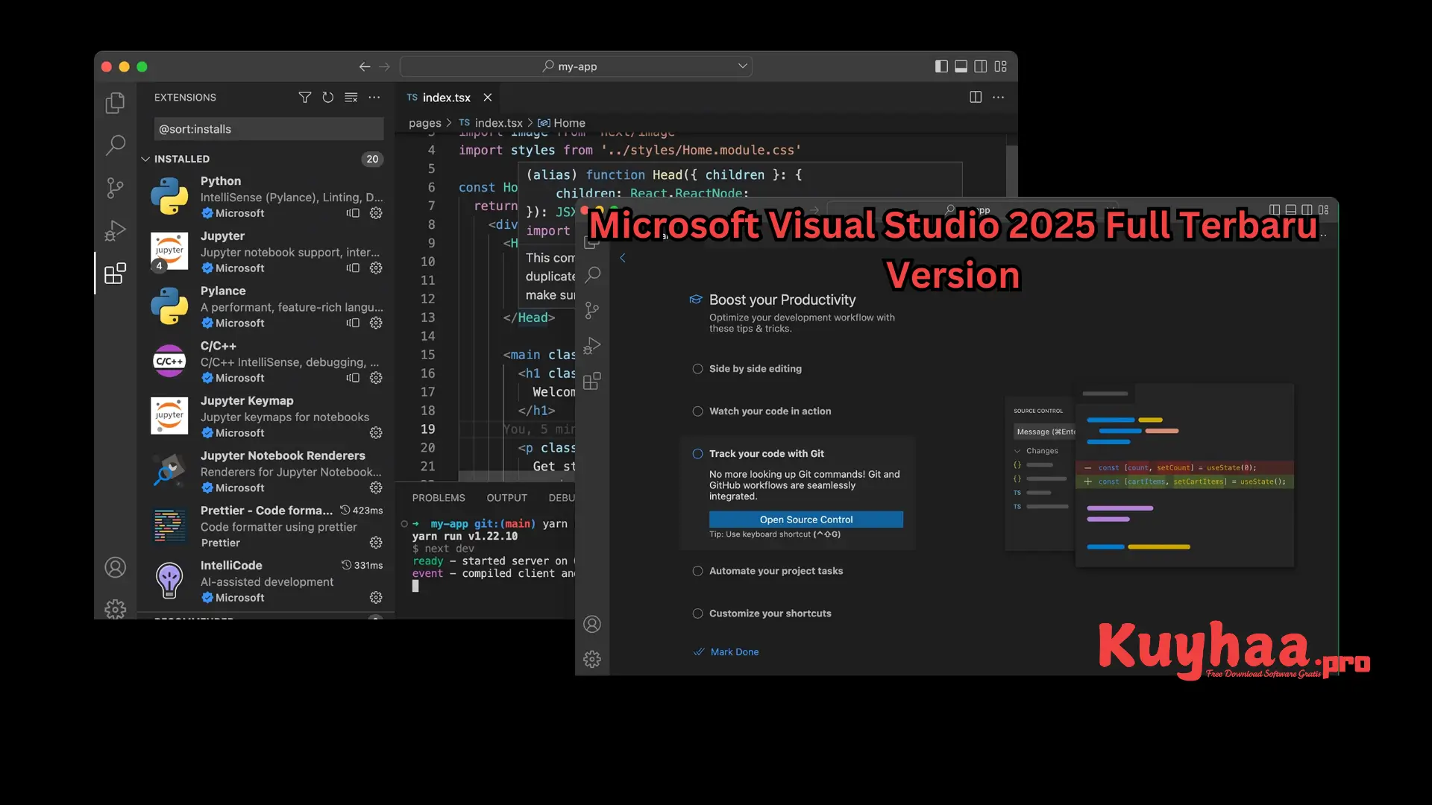Go forward using the navigation arrow

384,66
